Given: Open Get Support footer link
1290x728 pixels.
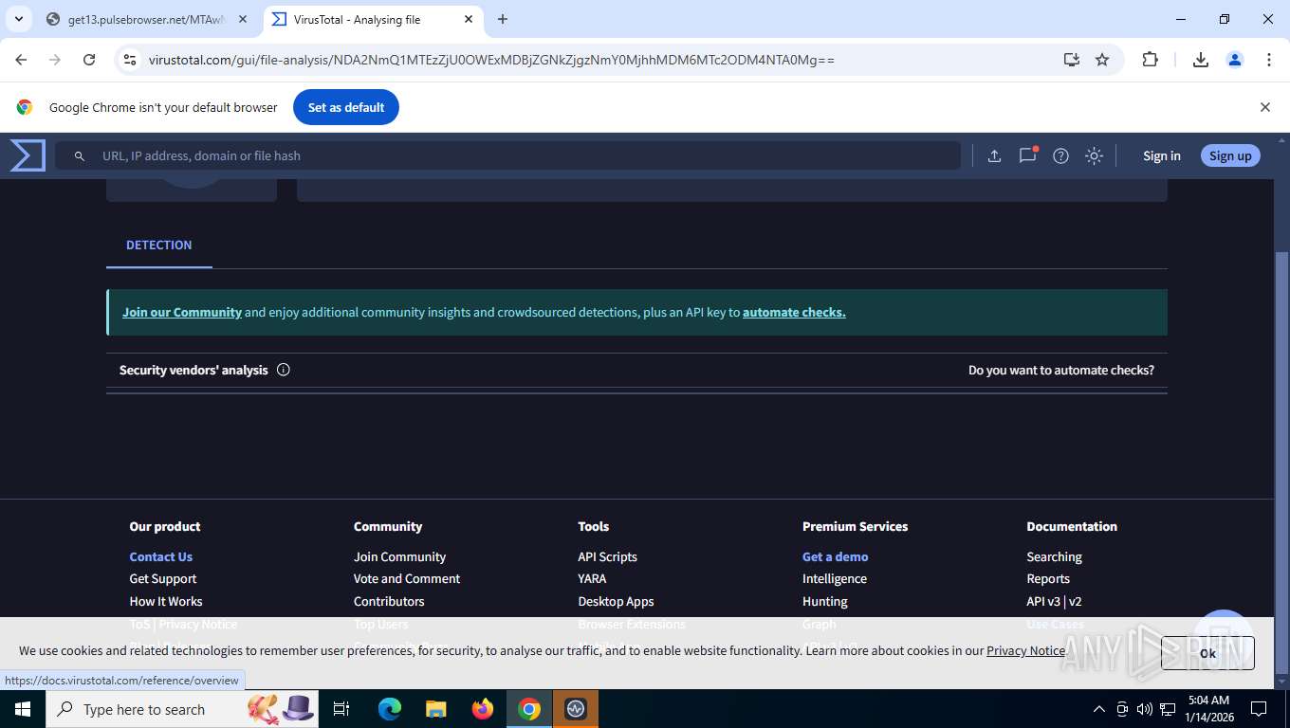Looking at the screenshot, I should [x=163, y=578].
